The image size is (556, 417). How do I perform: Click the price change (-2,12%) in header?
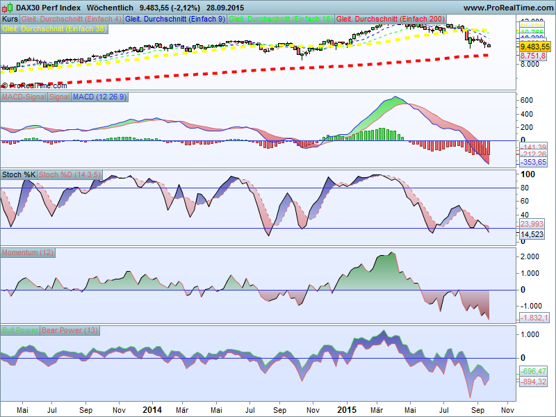click(x=185, y=8)
